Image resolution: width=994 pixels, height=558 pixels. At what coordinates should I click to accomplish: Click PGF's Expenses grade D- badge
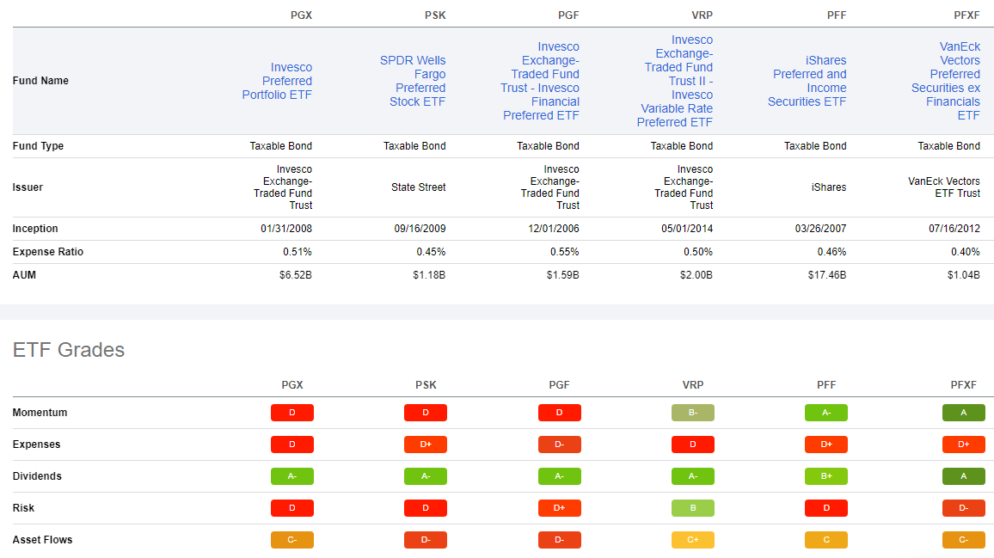coord(559,445)
